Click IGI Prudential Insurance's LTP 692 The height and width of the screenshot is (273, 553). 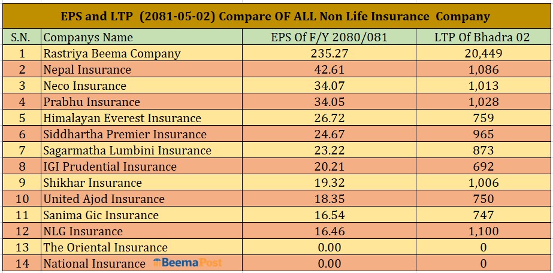coord(482,166)
